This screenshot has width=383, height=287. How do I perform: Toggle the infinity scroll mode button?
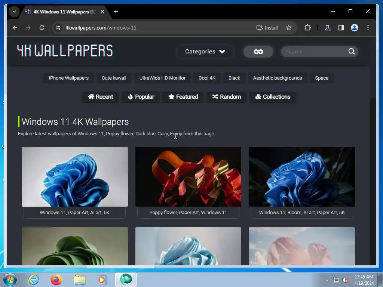(x=258, y=52)
